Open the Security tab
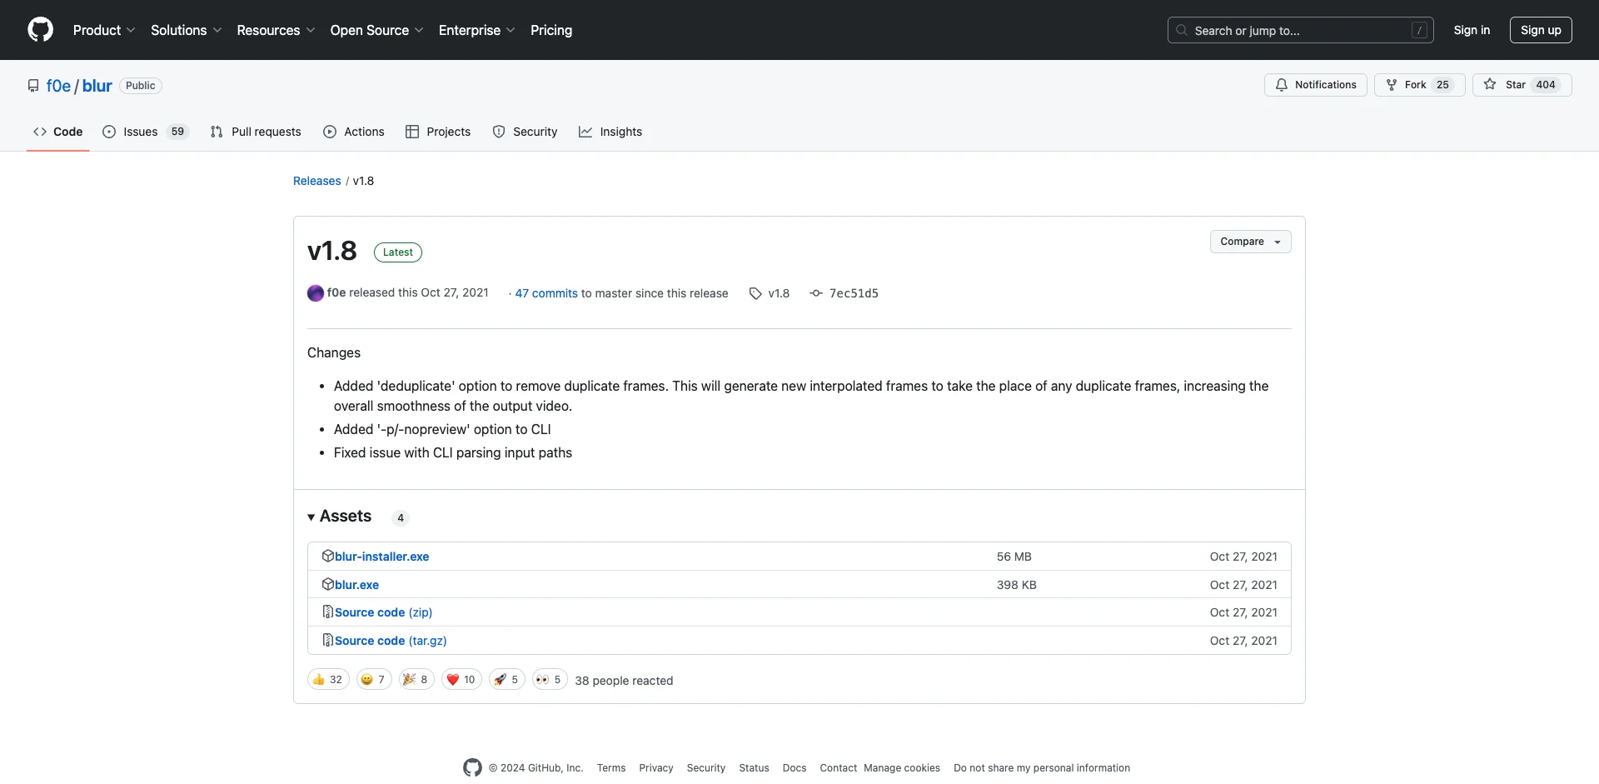Screen dimensions: 1599x784 pyautogui.click(x=525, y=132)
